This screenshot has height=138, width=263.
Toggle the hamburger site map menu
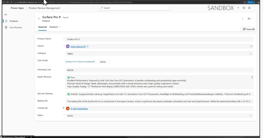click(x=6, y=15)
